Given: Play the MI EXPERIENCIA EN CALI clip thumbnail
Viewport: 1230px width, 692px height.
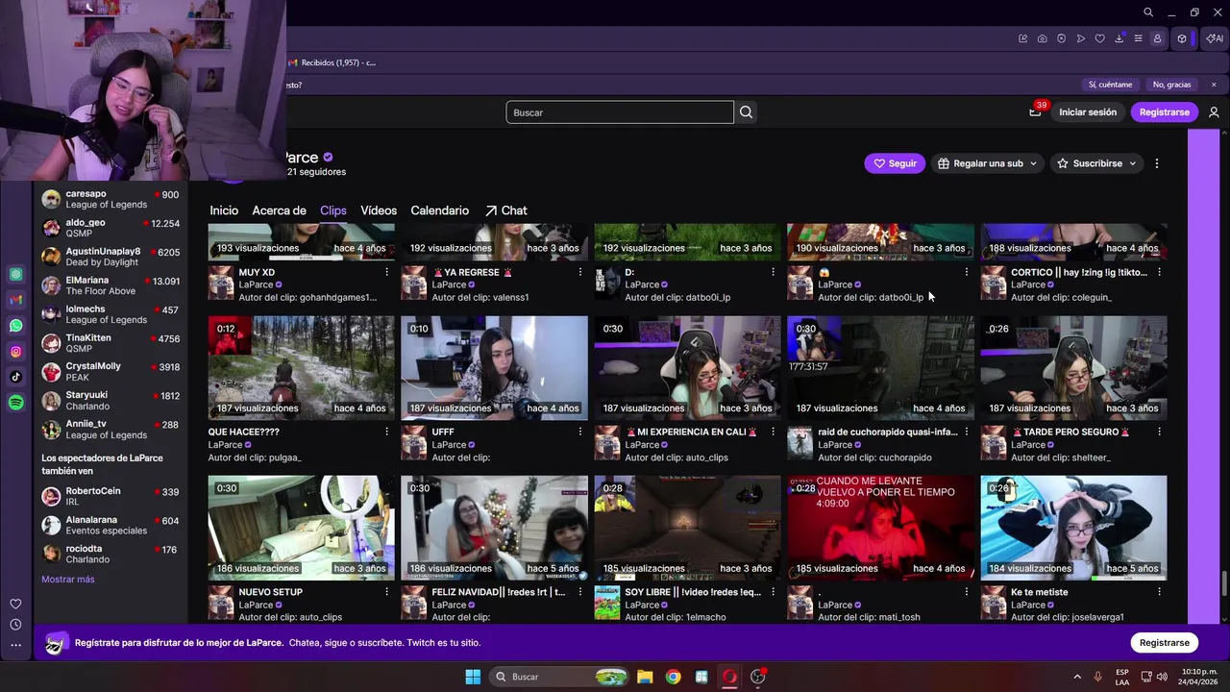Looking at the screenshot, I should click(687, 368).
